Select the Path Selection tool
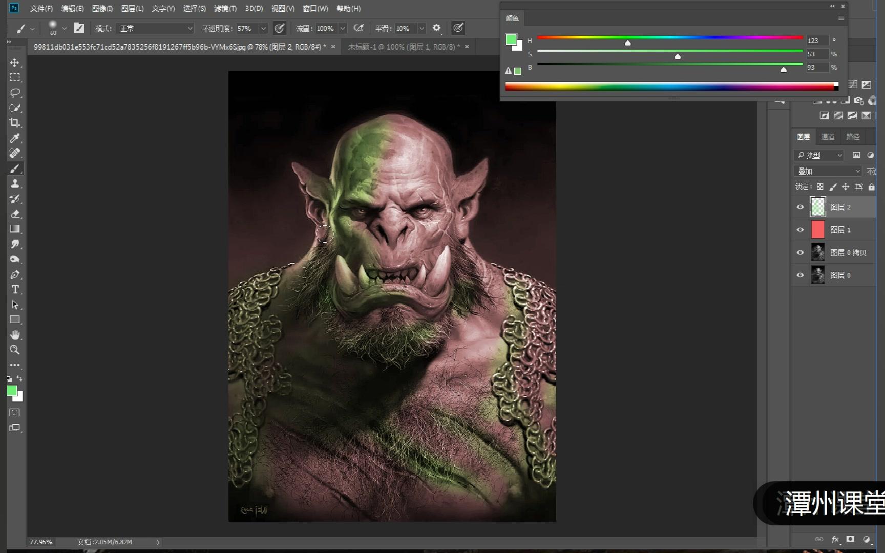 (x=14, y=305)
